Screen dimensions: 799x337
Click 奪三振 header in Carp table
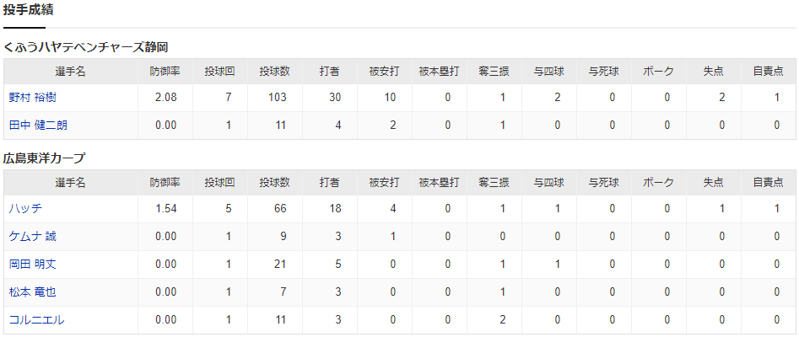(x=494, y=182)
